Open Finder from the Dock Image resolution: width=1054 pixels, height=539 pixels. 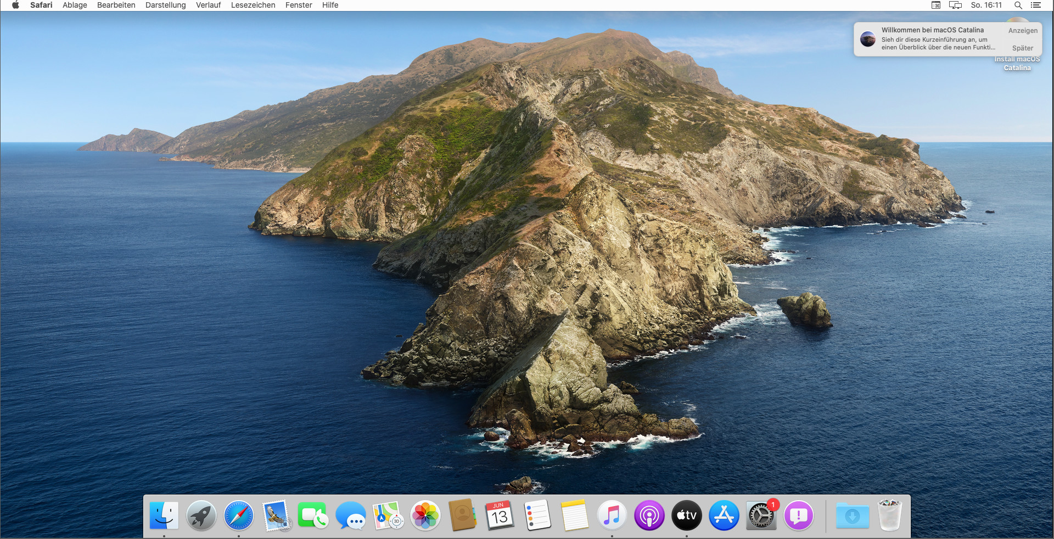point(164,516)
